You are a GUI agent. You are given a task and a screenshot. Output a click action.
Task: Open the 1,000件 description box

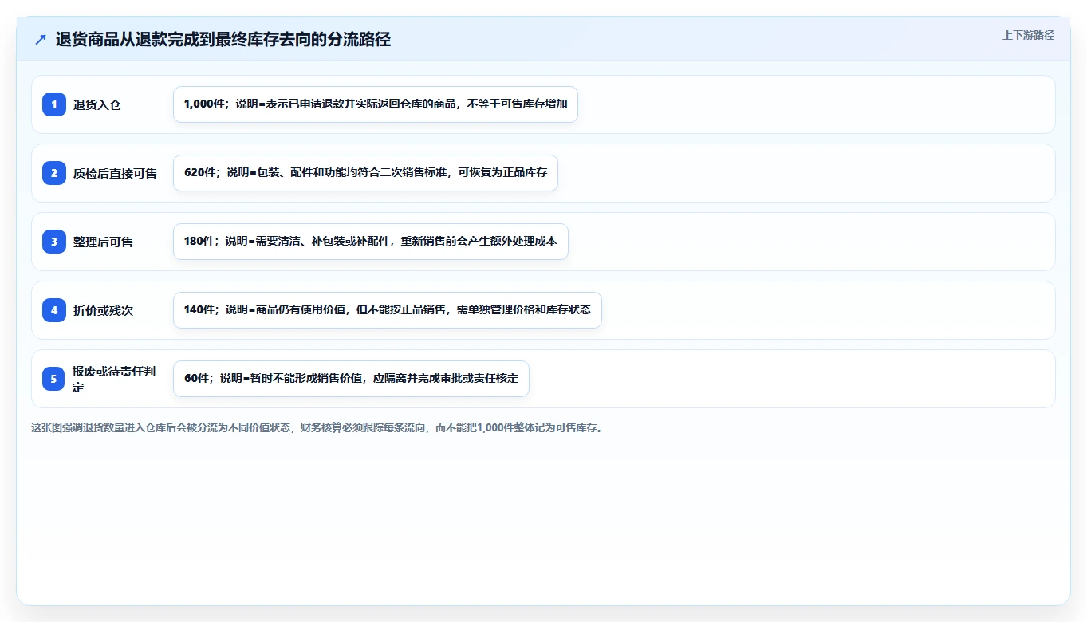(x=376, y=104)
